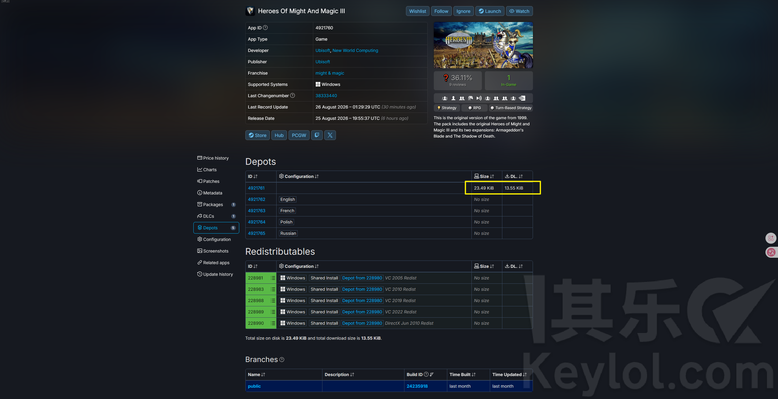778x399 pixels.
Task: Open the Steam Store button
Action: pyautogui.click(x=257, y=135)
